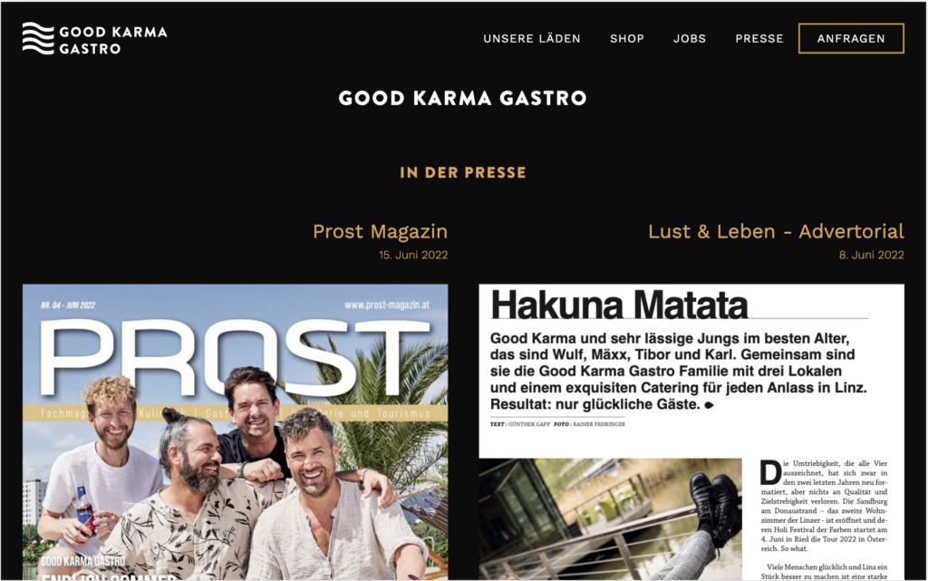The height and width of the screenshot is (581, 928).
Task: Select Presse in the navigation bar
Action: 759,38
